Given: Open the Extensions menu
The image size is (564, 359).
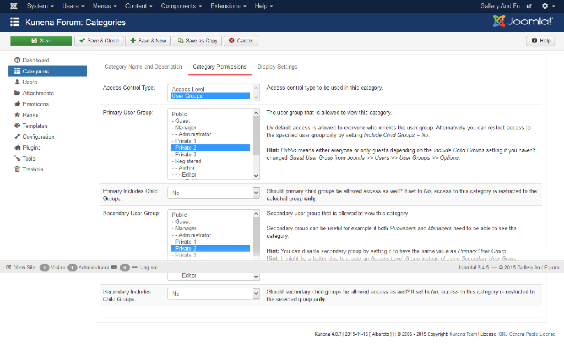Looking at the screenshot, I should click(x=229, y=6).
